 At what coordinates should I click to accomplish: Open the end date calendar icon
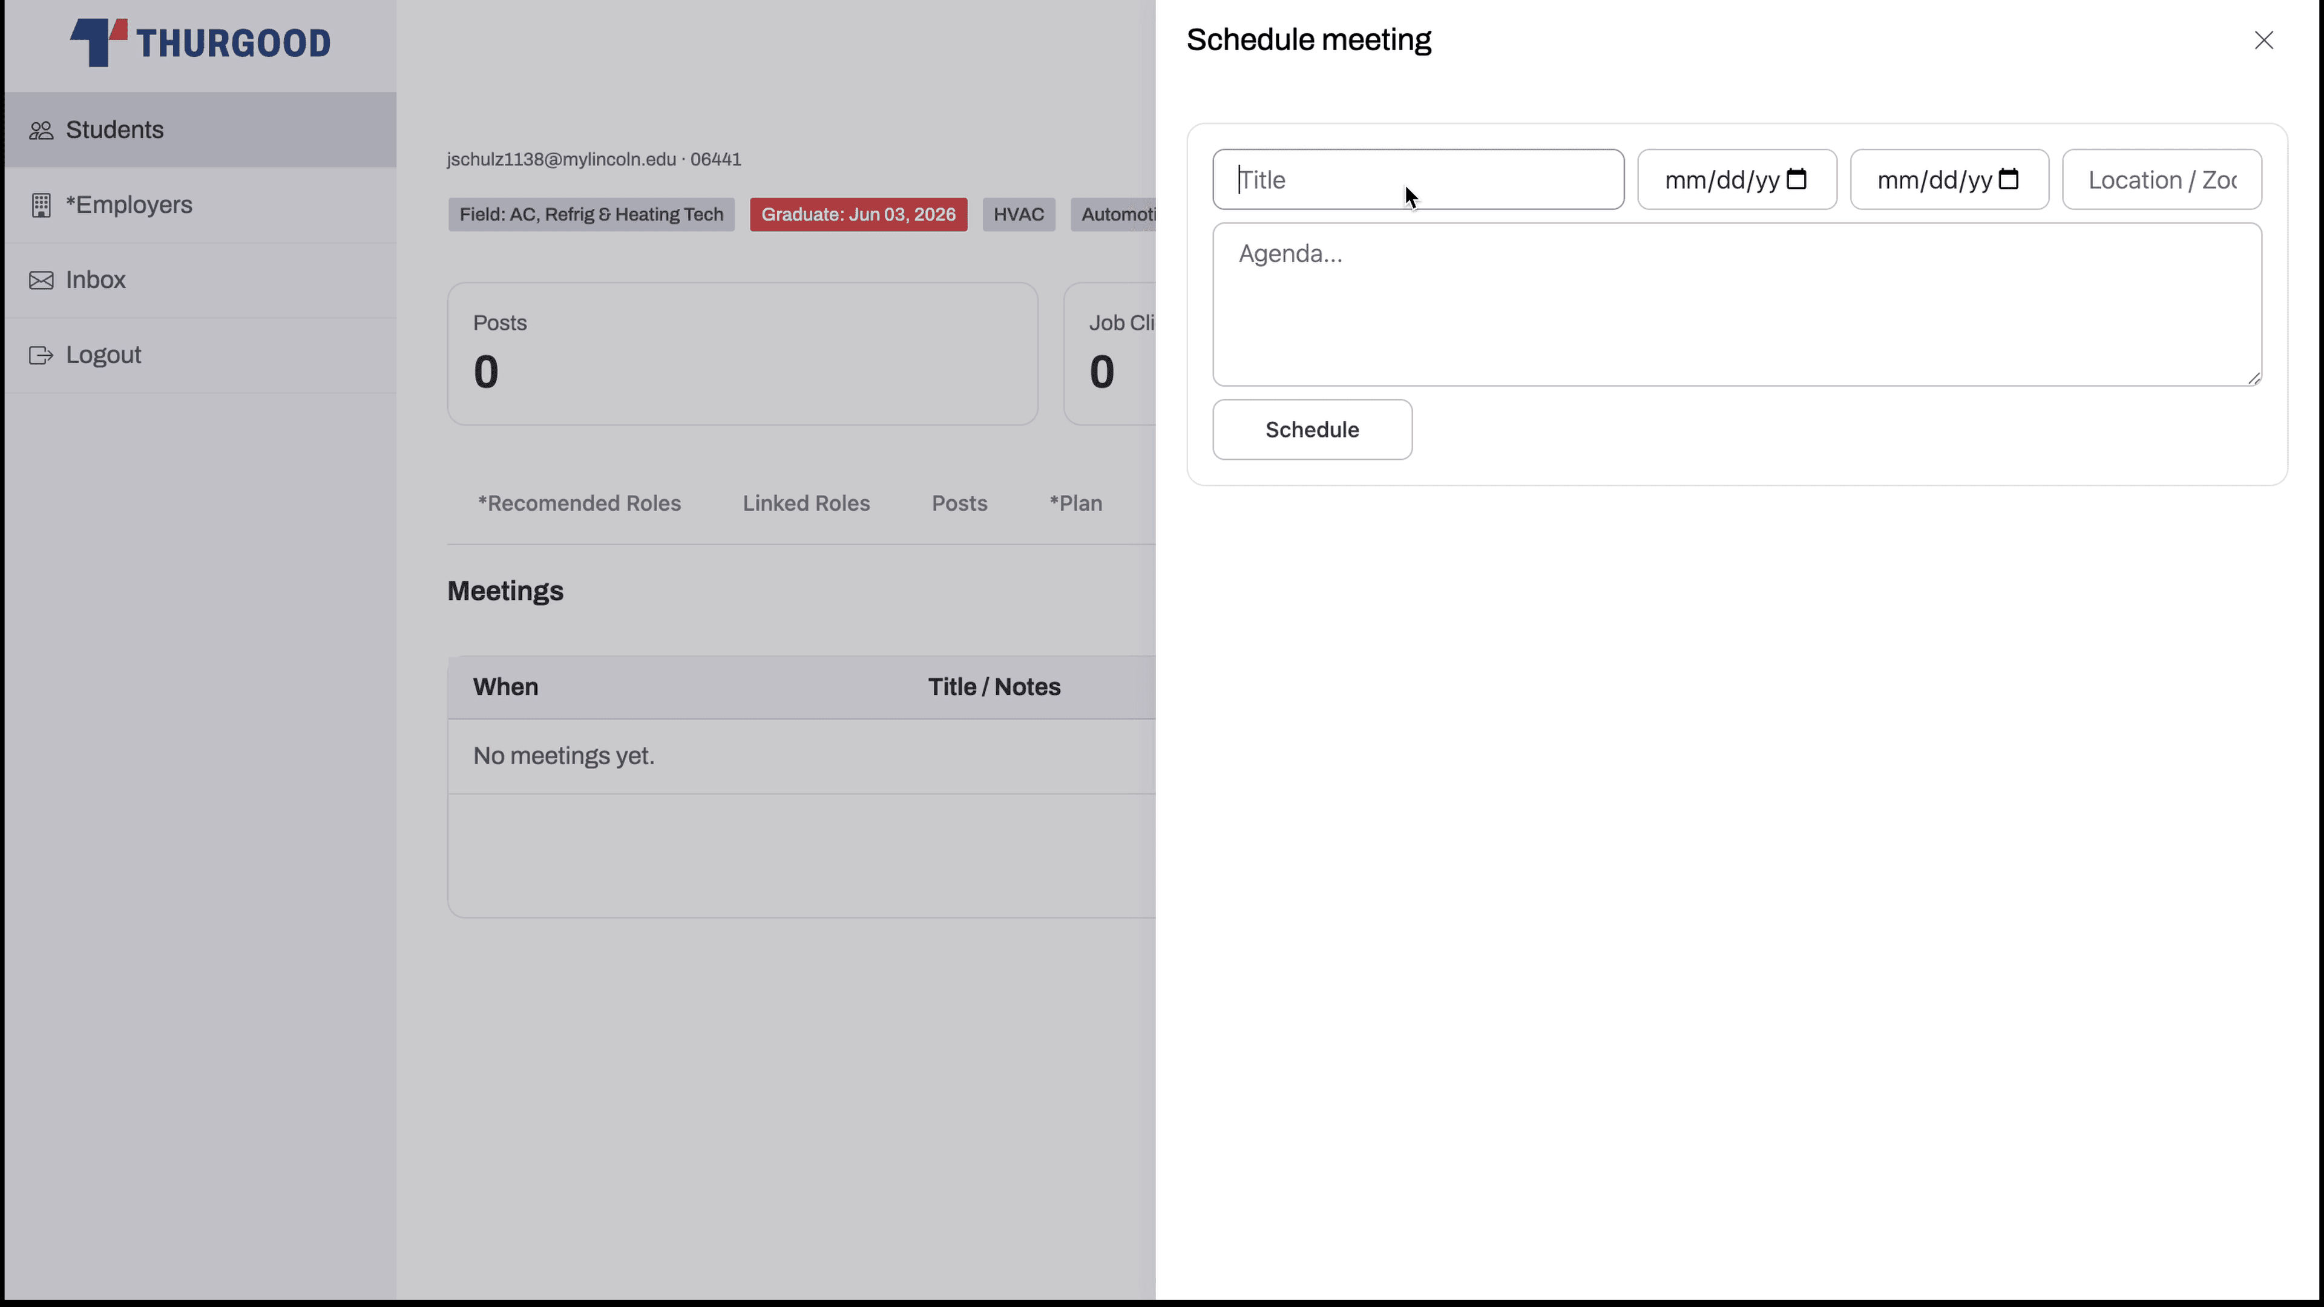coord(2010,180)
